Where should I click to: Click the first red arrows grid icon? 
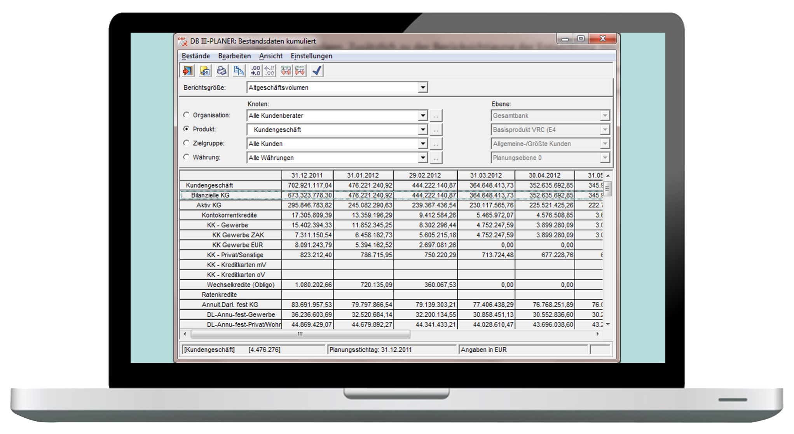[x=286, y=71]
